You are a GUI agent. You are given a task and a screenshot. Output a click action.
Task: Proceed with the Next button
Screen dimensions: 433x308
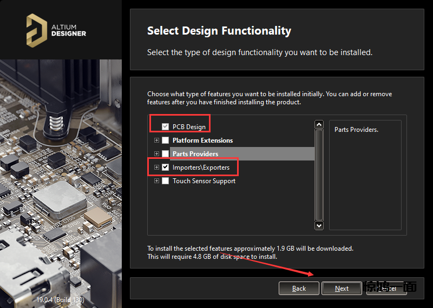point(342,289)
